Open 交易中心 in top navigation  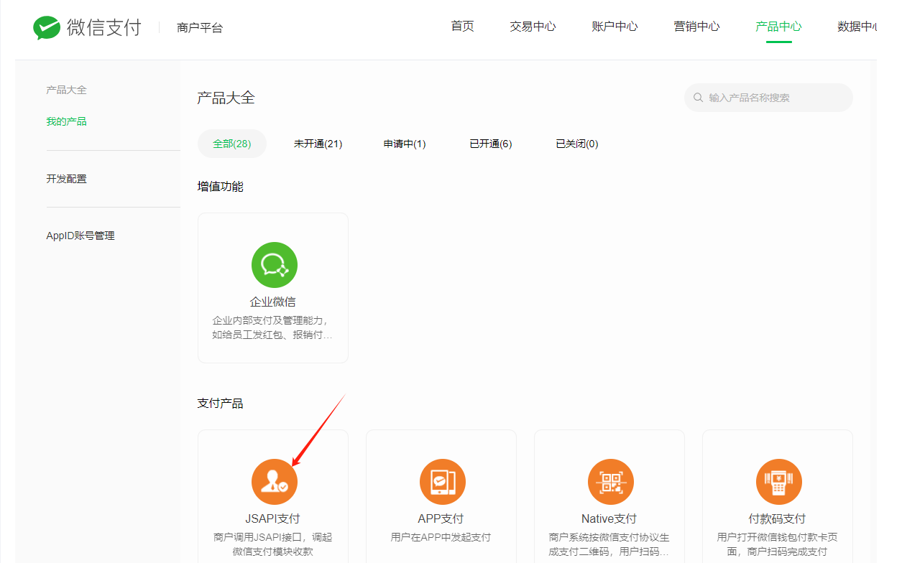(x=533, y=27)
